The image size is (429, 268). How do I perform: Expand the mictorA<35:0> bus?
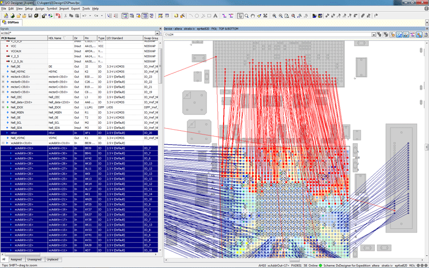(x=4, y=77)
